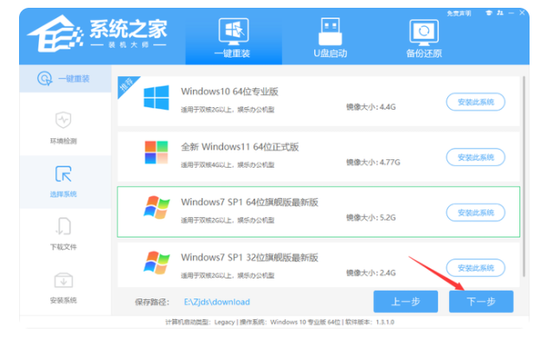Click the 一键重装 monitor icon in header

point(234,31)
